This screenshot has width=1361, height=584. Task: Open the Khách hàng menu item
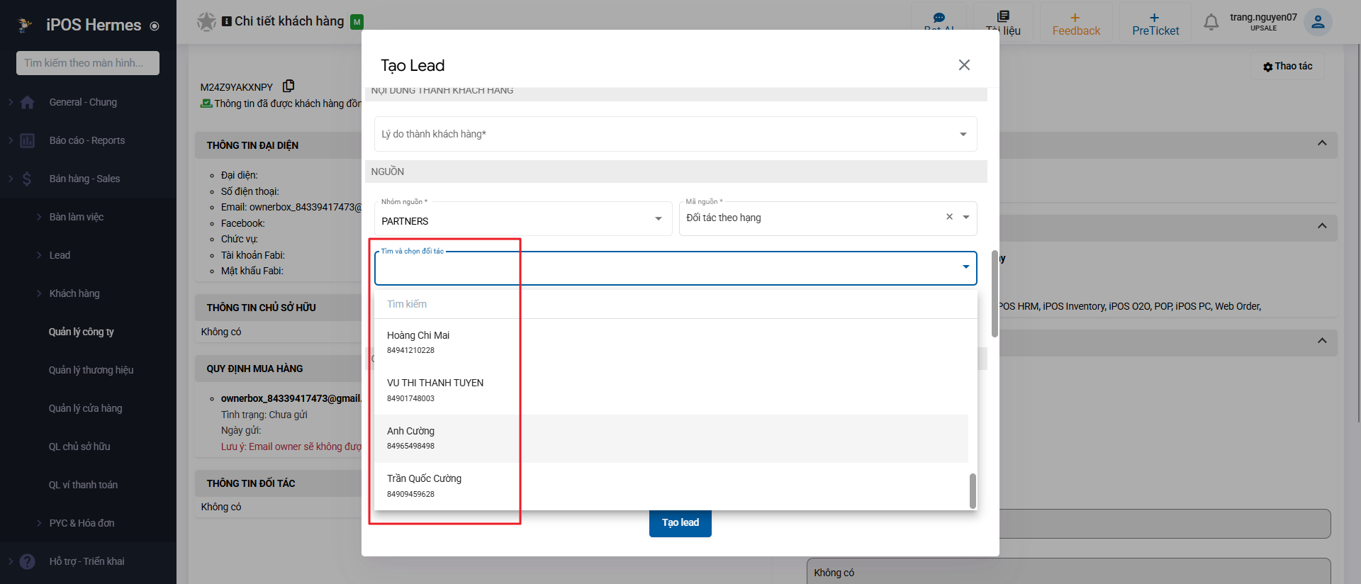click(x=74, y=293)
